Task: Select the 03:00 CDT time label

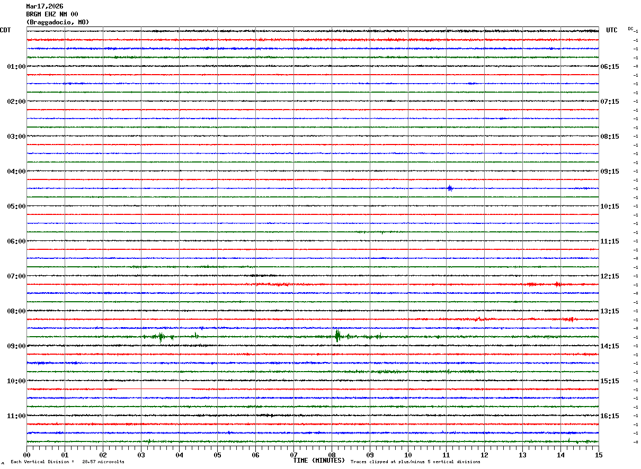Action: click(16, 136)
